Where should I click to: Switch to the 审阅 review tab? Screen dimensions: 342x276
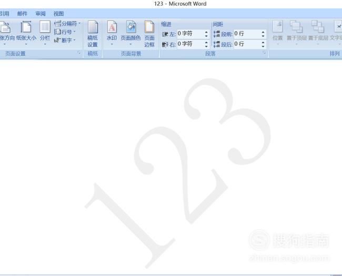[41, 14]
